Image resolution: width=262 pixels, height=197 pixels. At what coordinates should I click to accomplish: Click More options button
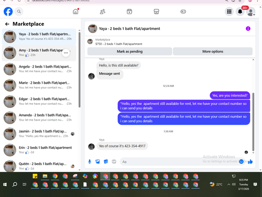213,51
